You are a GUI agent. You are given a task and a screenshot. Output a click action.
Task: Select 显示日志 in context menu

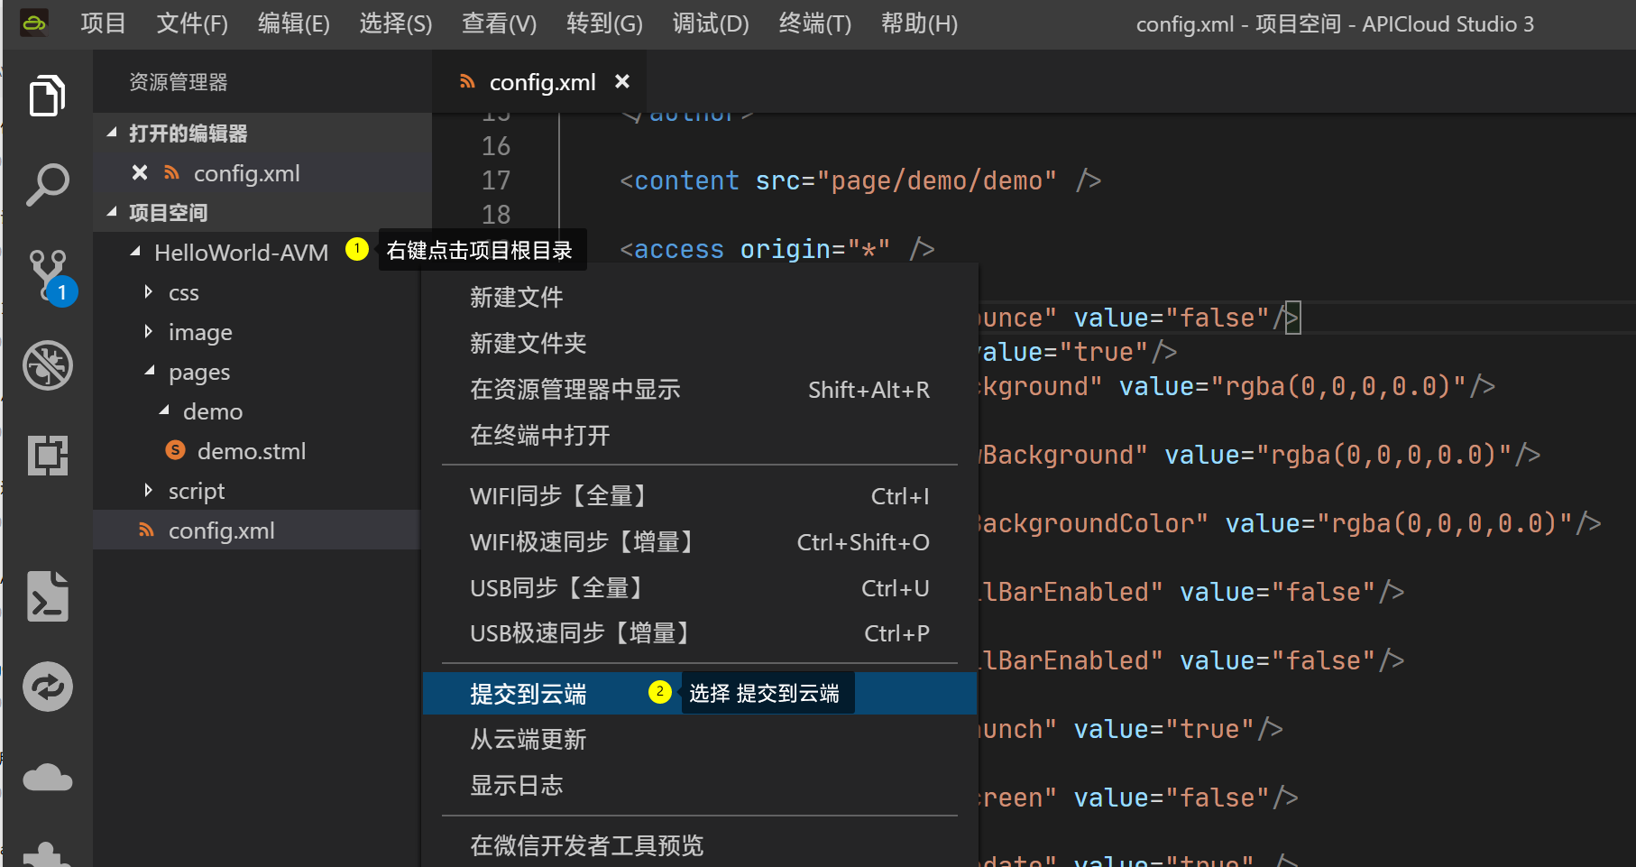pyautogui.click(x=700, y=785)
